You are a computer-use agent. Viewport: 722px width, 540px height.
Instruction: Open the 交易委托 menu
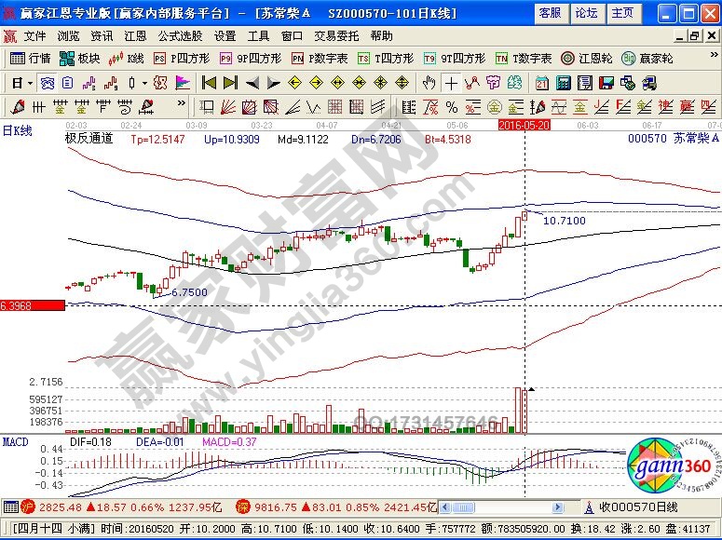click(336, 36)
